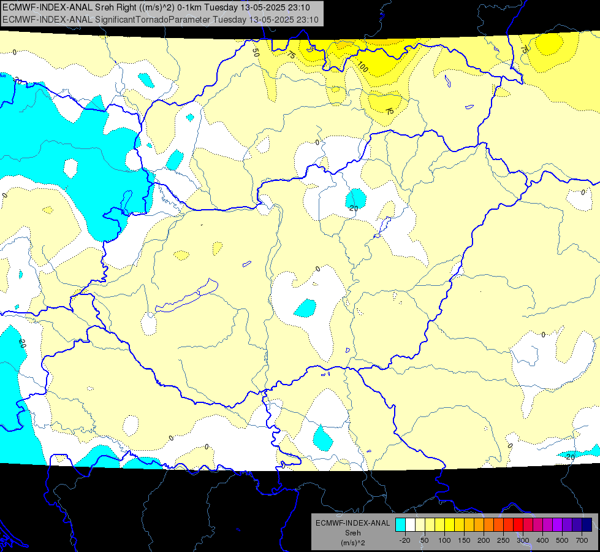Click the dark navy swatch ending the legend
The height and width of the screenshot is (552, 600).
[x=587, y=525]
